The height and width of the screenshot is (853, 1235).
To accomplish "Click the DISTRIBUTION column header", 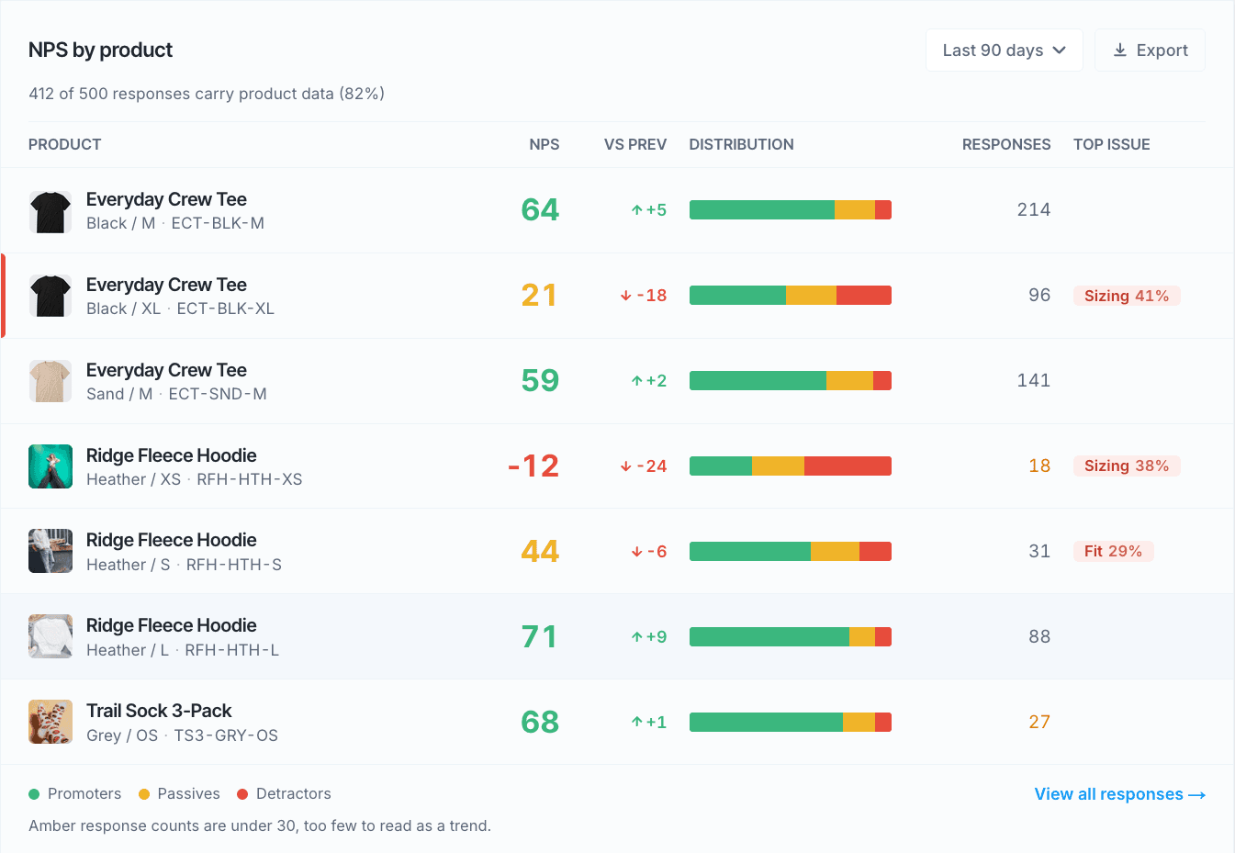I will click(x=741, y=144).
